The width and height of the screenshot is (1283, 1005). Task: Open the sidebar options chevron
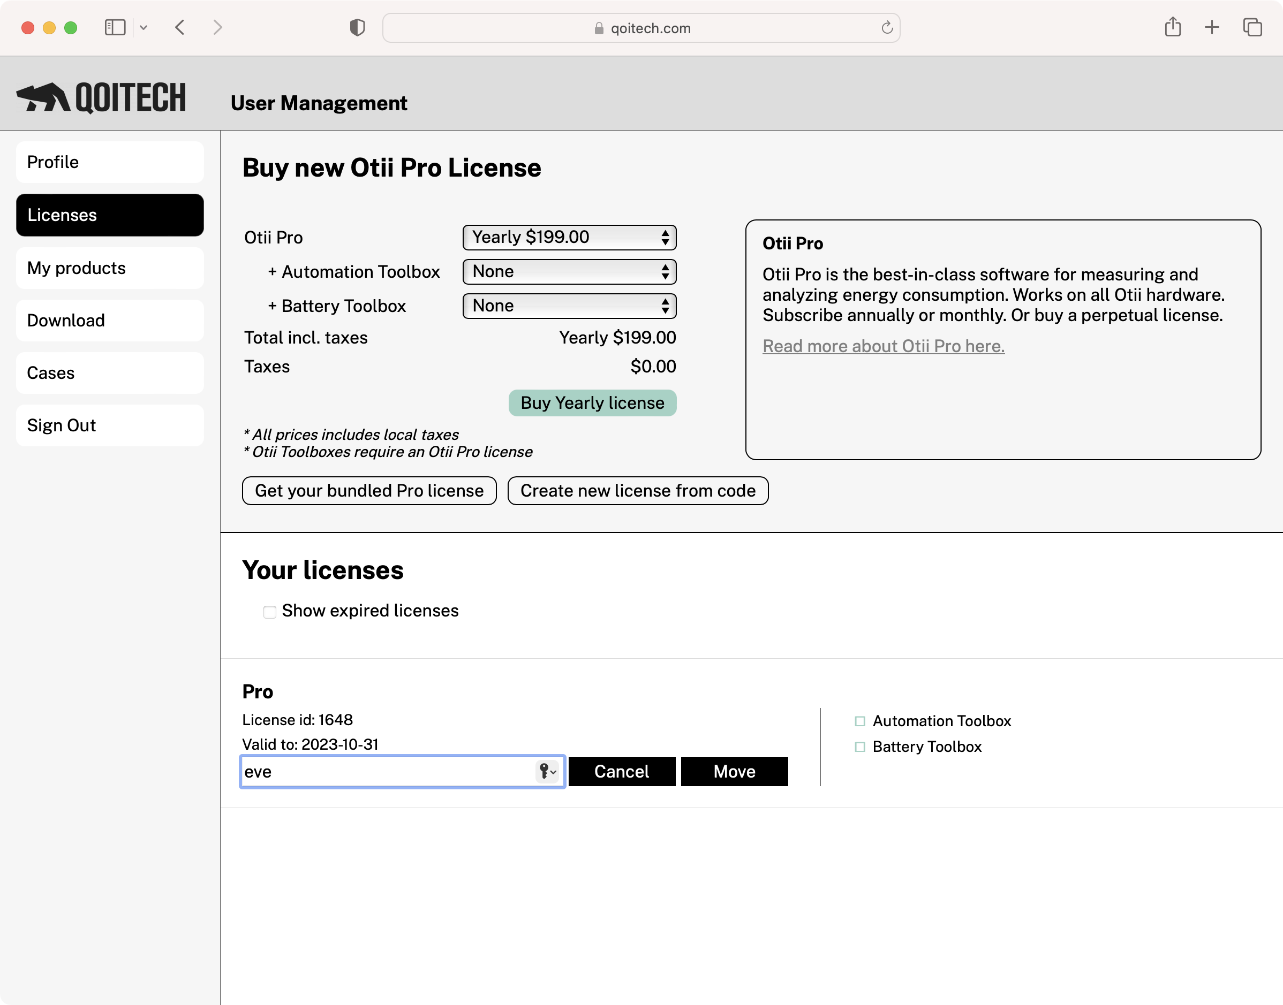tap(143, 28)
